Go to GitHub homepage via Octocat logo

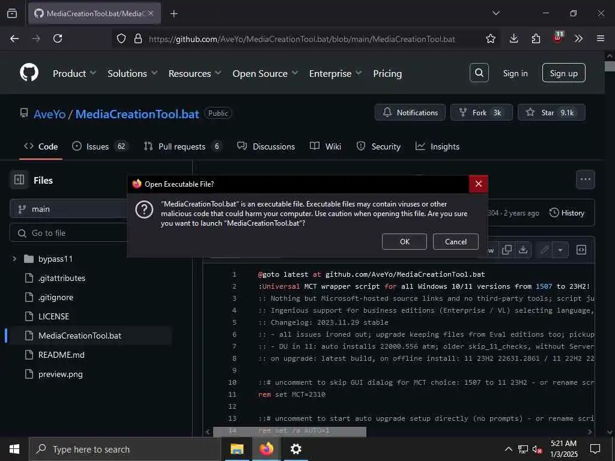click(29, 73)
